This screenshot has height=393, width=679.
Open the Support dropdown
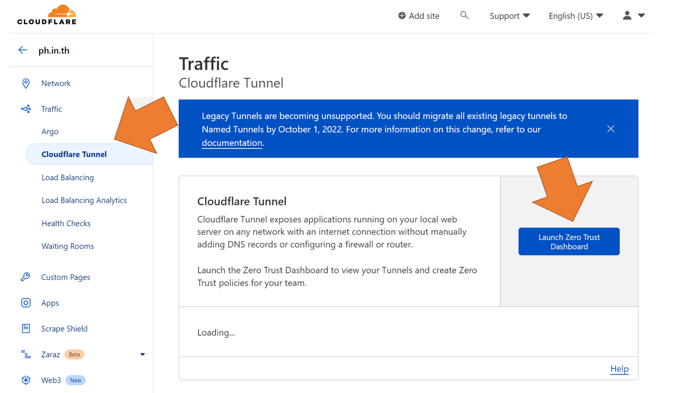coord(509,16)
